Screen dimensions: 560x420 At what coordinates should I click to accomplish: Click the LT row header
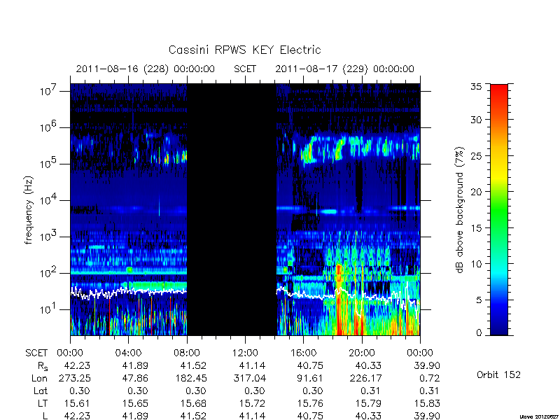pyautogui.click(x=43, y=403)
